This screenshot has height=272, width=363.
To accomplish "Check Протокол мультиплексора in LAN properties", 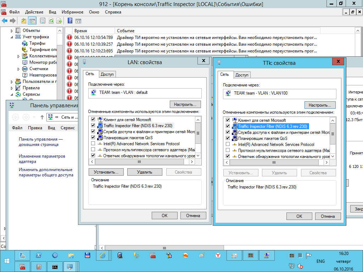I will (93, 149).
